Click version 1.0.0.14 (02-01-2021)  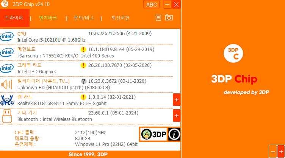(112, 97)
